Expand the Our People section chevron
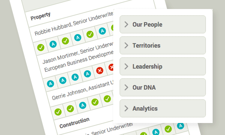This screenshot has width=225, height=135. tap(126, 24)
